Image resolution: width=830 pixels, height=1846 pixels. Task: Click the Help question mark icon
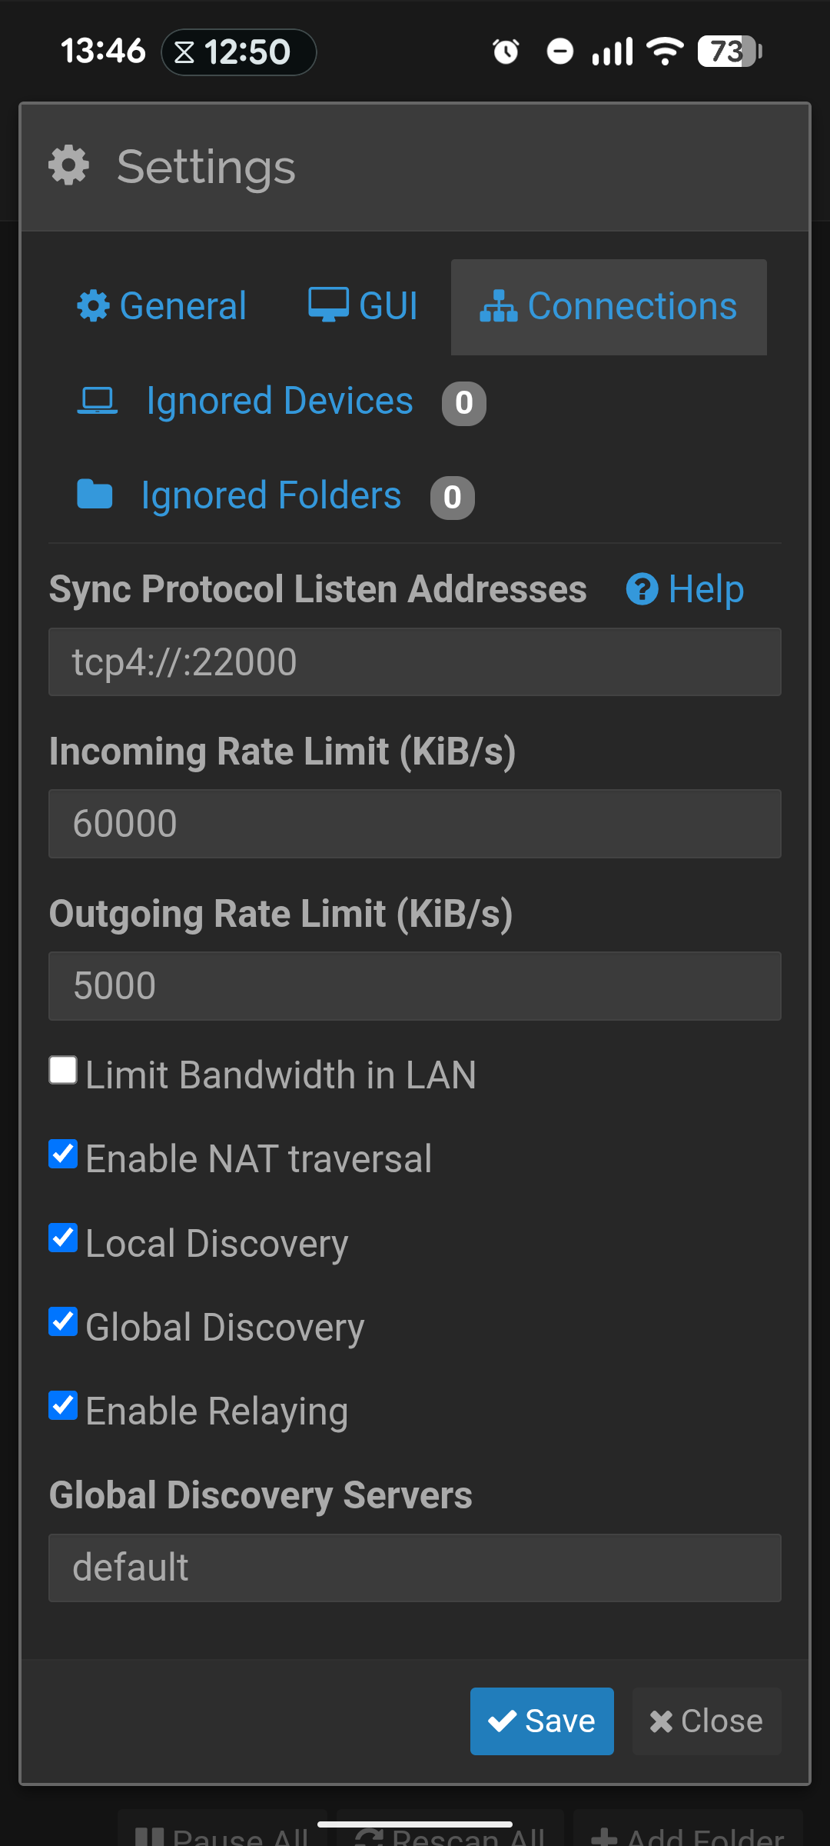pyautogui.click(x=642, y=590)
